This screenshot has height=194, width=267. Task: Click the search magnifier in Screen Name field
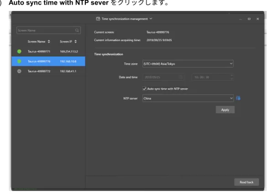[x=77, y=30]
